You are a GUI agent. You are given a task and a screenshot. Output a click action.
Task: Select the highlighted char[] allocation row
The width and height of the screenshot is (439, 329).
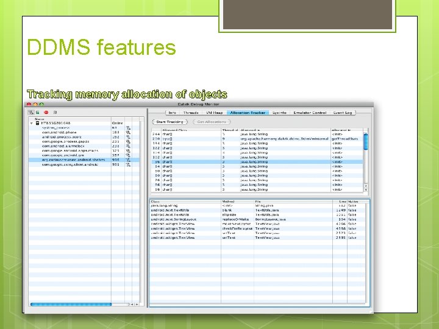[x=257, y=161]
